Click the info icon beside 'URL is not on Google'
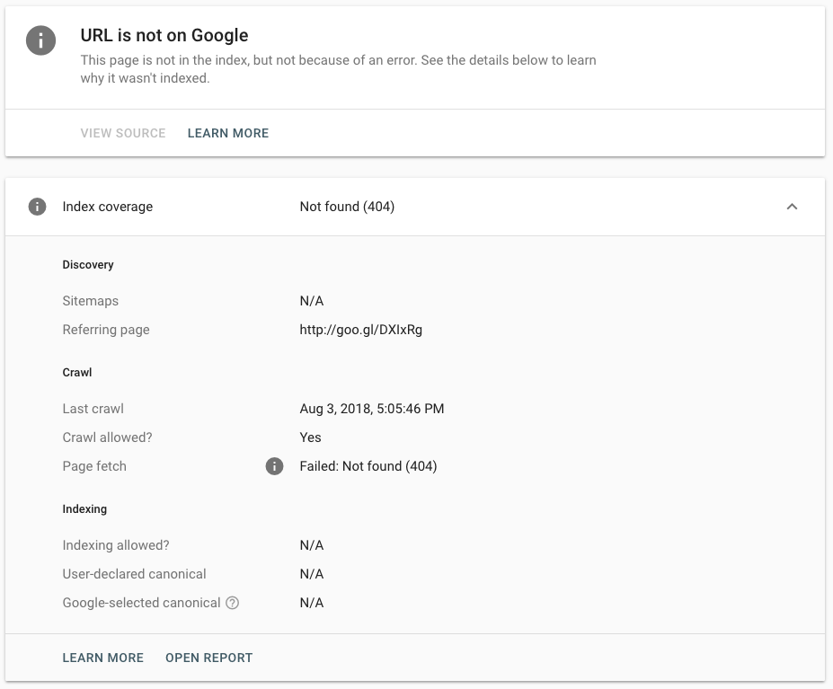The height and width of the screenshot is (689, 833). click(x=40, y=40)
